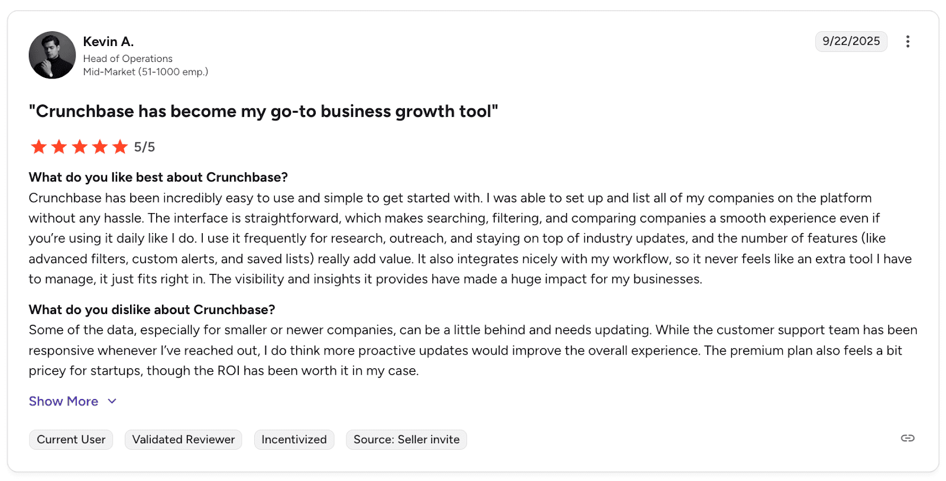Viewport: 946px width, 481px height.
Task: Click the 9/22/2025 date badge
Action: pos(851,41)
